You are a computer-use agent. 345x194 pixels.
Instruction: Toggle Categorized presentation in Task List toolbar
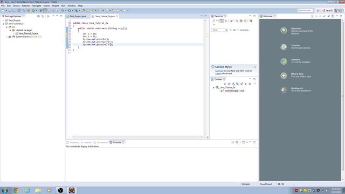tap(222, 21)
